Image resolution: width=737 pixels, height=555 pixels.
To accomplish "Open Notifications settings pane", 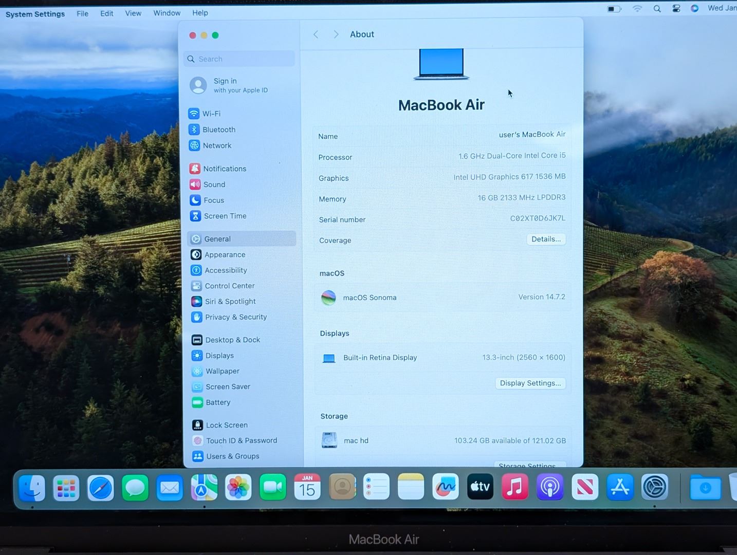I will [224, 169].
